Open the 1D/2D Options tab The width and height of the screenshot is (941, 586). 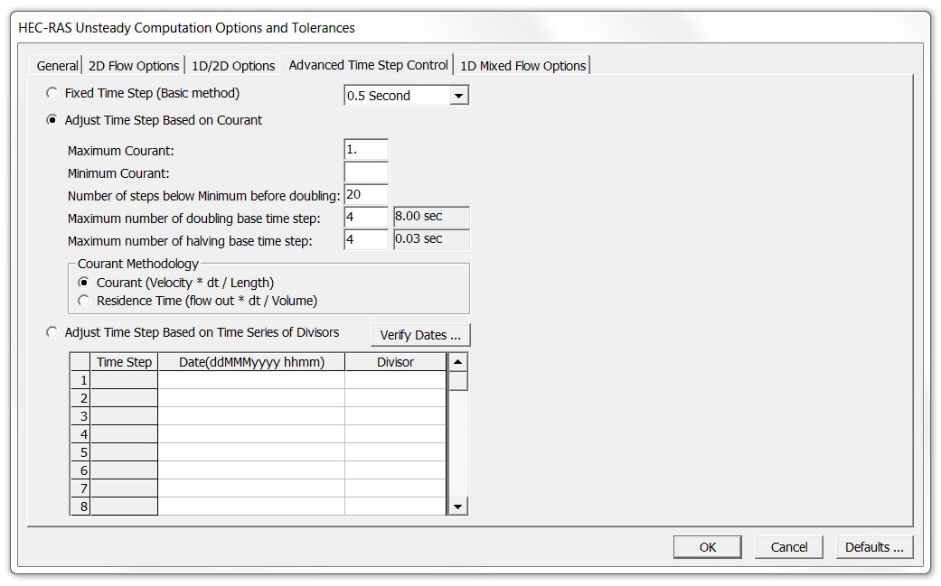point(233,65)
